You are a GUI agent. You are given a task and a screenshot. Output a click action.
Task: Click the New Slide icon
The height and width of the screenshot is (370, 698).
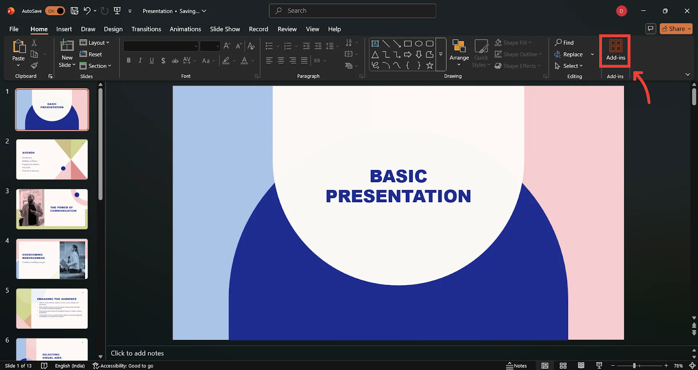tap(67, 46)
